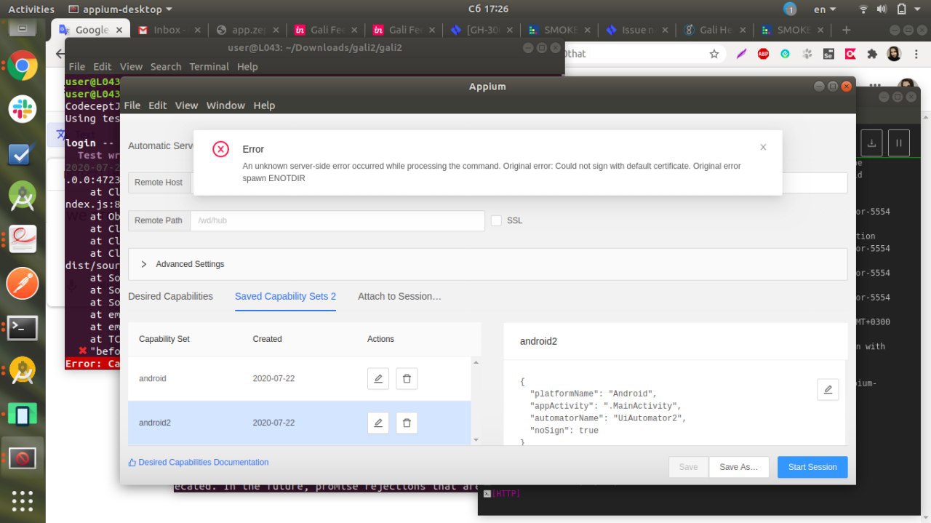The width and height of the screenshot is (931, 523).
Task: Click the Created column header
Action: tap(267, 339)
